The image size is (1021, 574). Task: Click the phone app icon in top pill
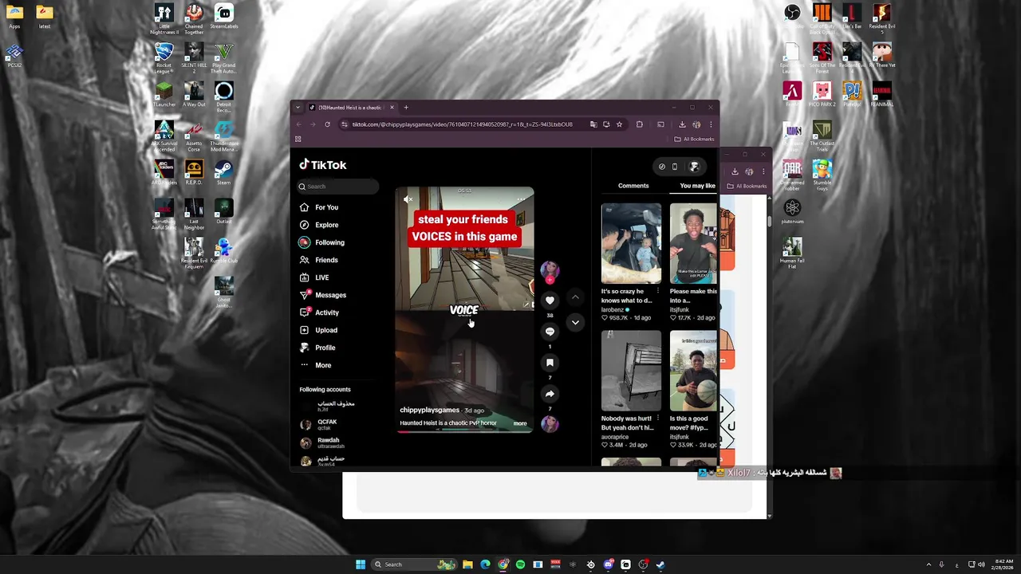[x=675, y=167]
